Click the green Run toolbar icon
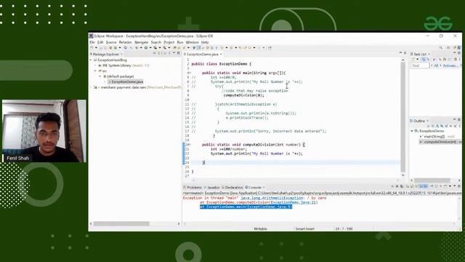The height and width of the screenshot is (262, 465). (x=145, y=48)
